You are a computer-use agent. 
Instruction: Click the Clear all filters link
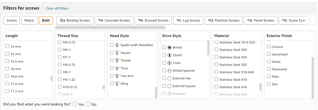[57, 8]
